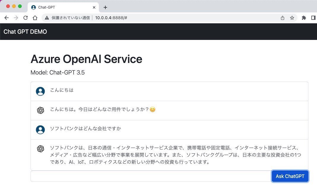This screenshot has width=317, height=188.
Task: Reload the page with the refresh icon
Action: pyautogui.click(x=25, y=18)
